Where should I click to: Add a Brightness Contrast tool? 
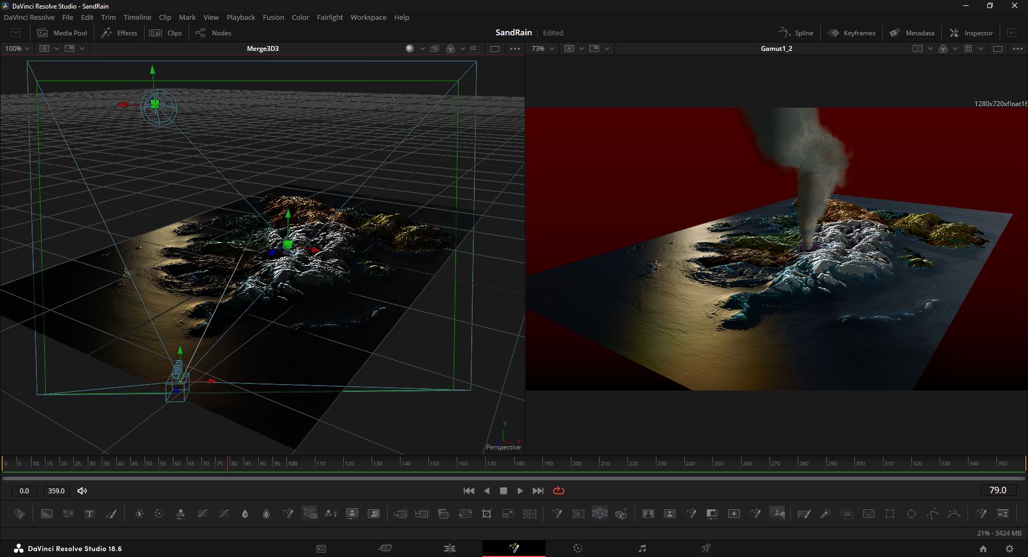[139, 514]
